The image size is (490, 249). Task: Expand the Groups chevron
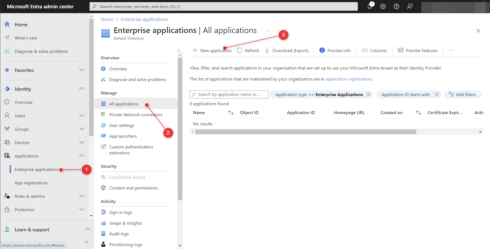click(82, 129)
